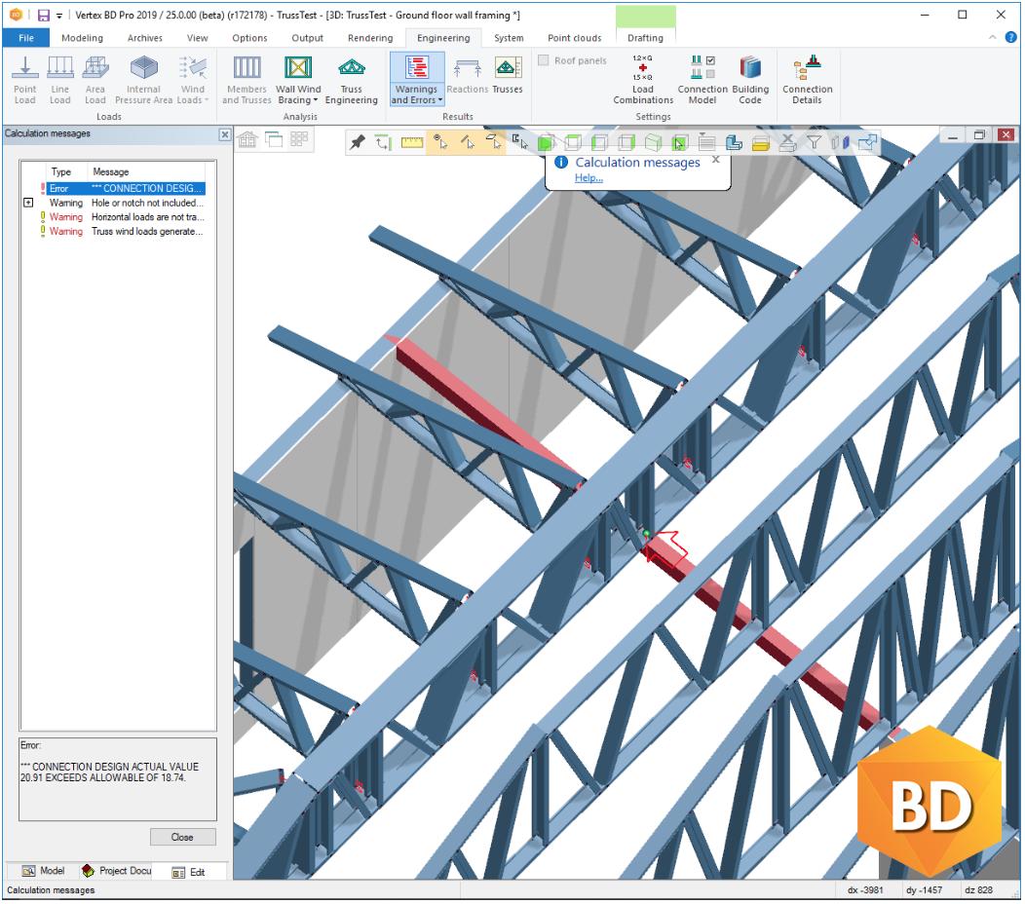Toggle the Roof panels checkbox

point(544,60)
